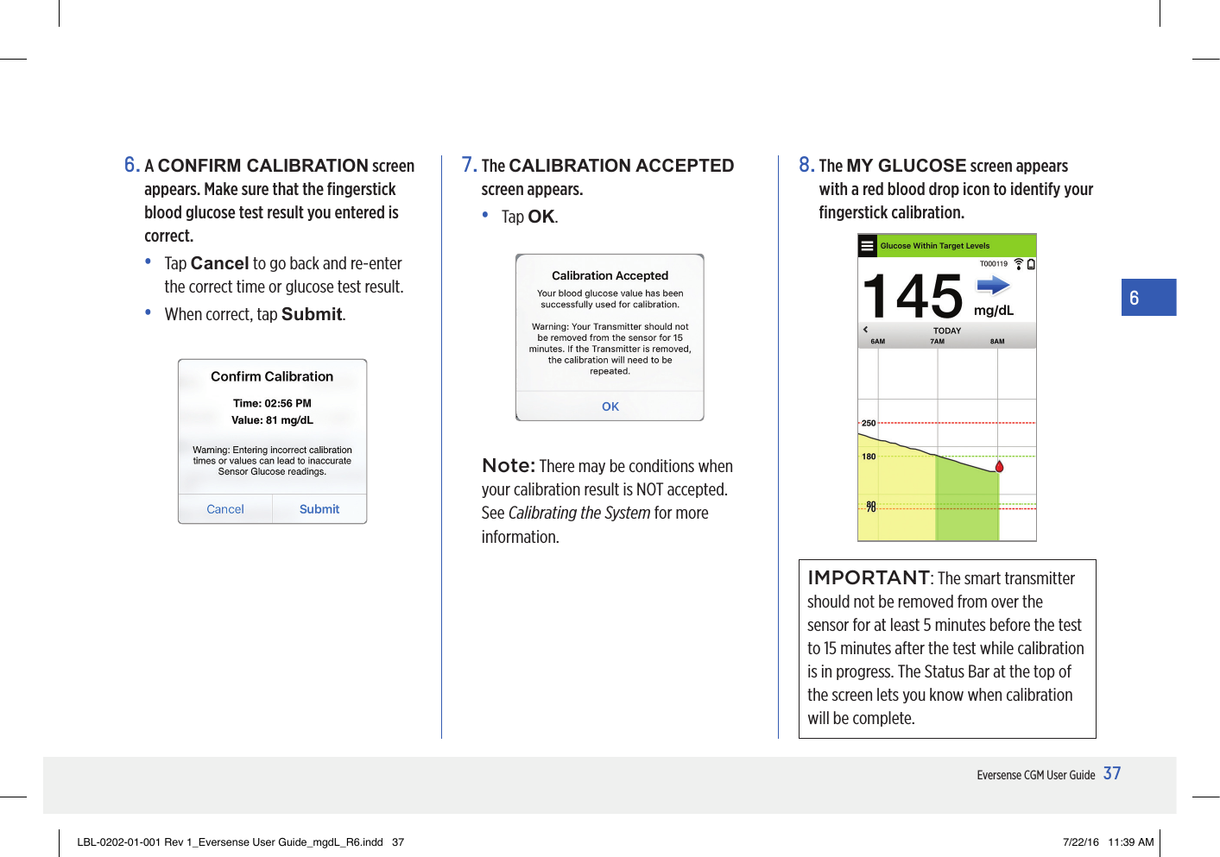1220x857 pixels.
Task: Select the 'Time: 02:56 PM' line
Action: 272,403
